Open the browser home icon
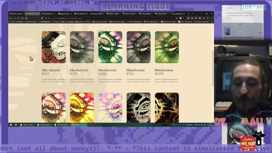Viewport: 272px width, 153px height. (22, 18)
